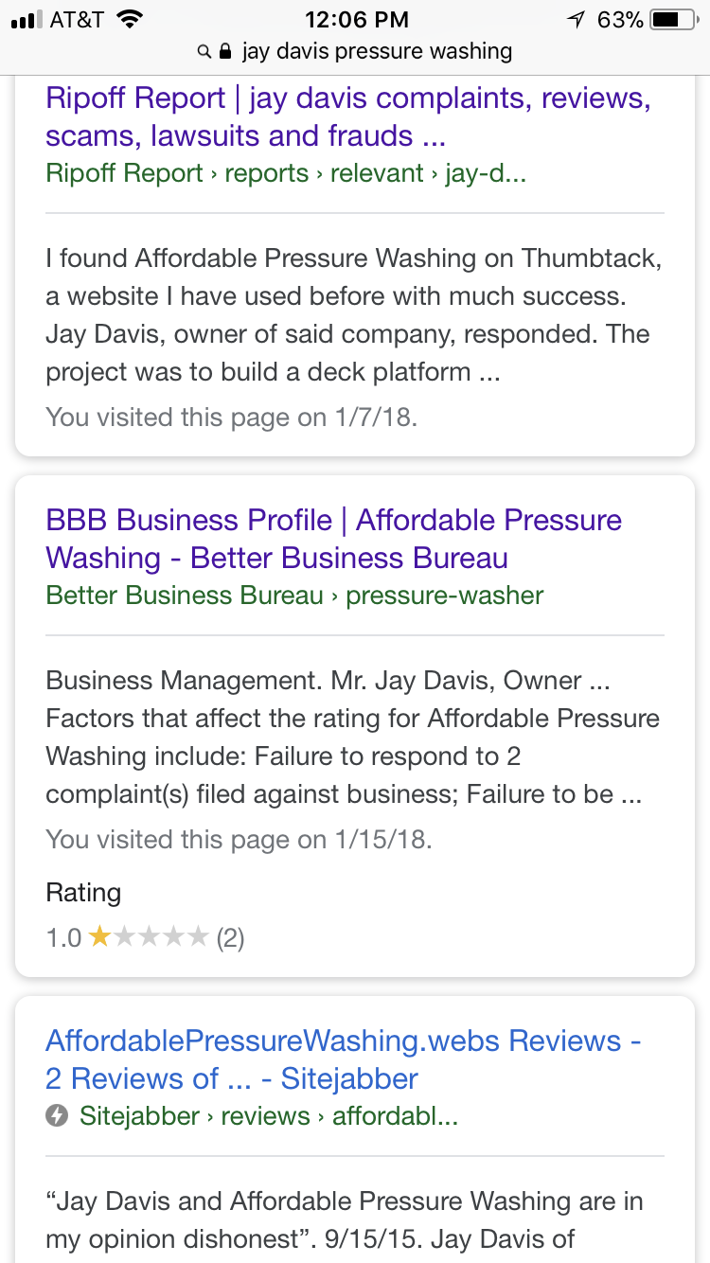Tap the Ripoff Report breadcrumb URL
The width and height of the screenshot is (710, 1263).
click(x=285, y=173)
